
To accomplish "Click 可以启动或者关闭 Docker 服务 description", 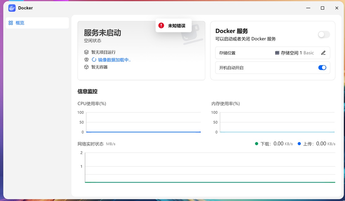I will coord(246,39).
